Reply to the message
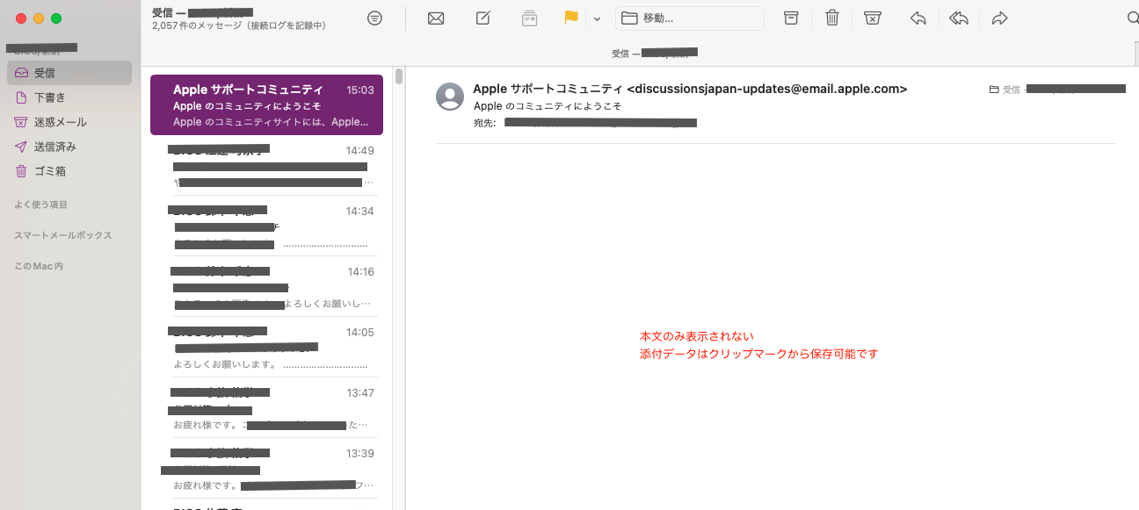The height and width of the screenshot is (510, 1139). pyautogui.click(x=918, y=18)
